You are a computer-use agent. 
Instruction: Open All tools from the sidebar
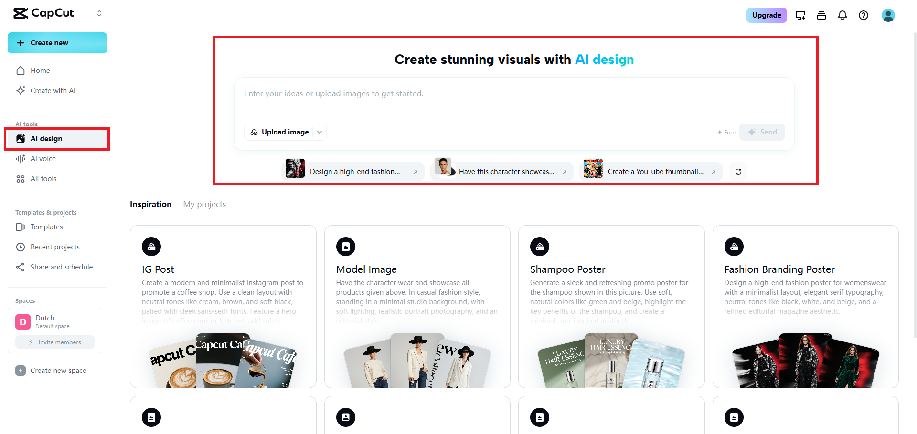43,178
